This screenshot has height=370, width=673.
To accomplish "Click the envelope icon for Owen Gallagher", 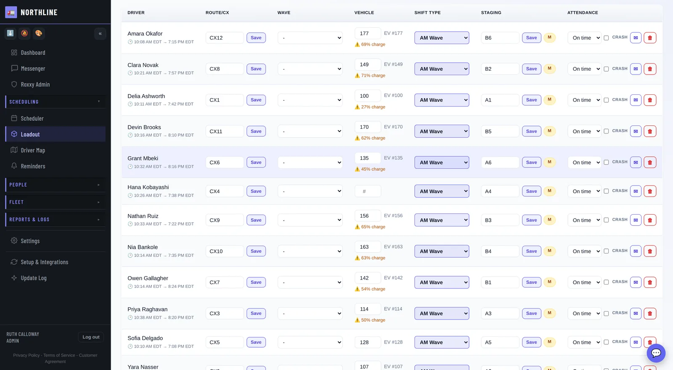I will (636, 282).
